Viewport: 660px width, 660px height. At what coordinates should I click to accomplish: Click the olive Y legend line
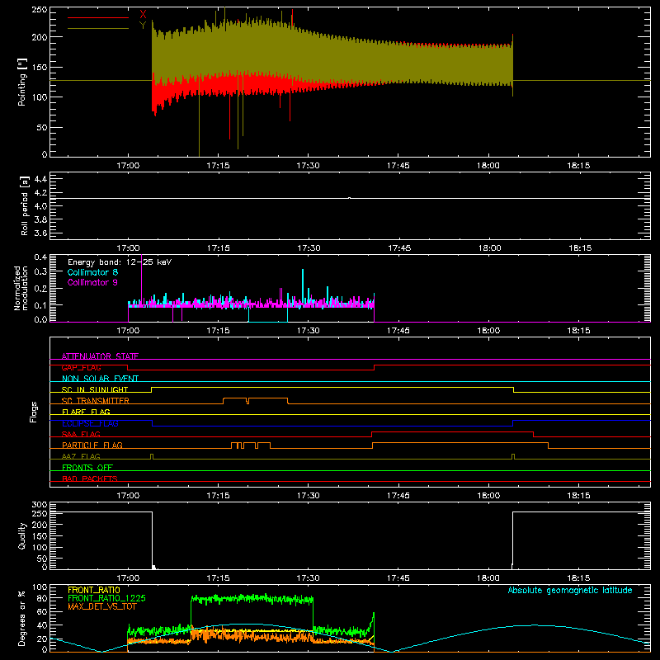pyautogui.click(x=98, y=29)
